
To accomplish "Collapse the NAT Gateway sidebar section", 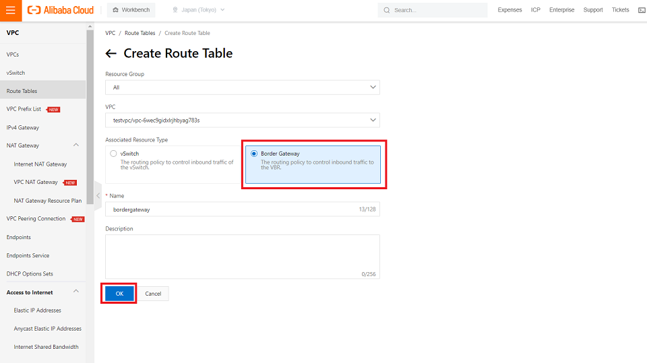I will (x=76, y=145).
